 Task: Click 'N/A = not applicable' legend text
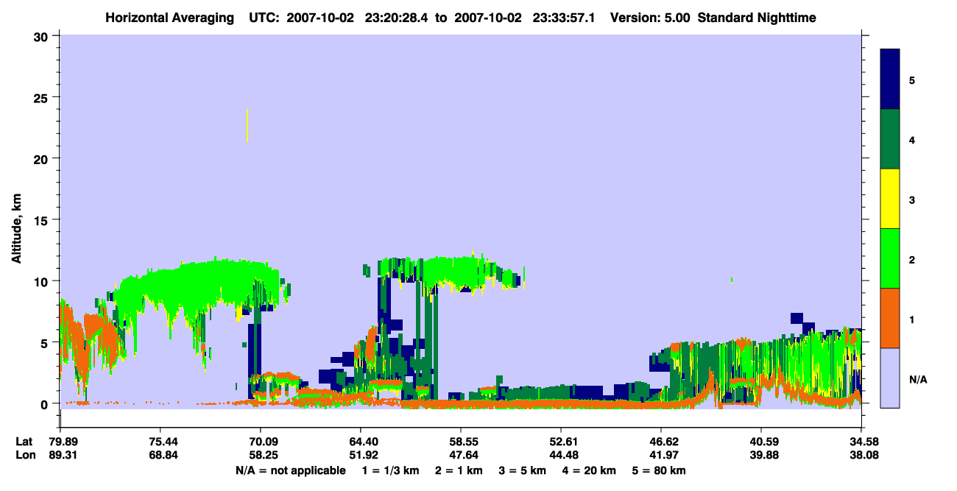click(290, 470)
